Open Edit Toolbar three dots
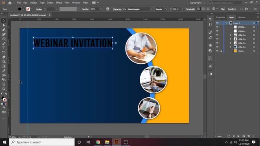 [4, 118]
